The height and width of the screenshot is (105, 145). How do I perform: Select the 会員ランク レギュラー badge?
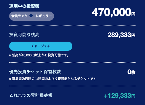[32, 16]
